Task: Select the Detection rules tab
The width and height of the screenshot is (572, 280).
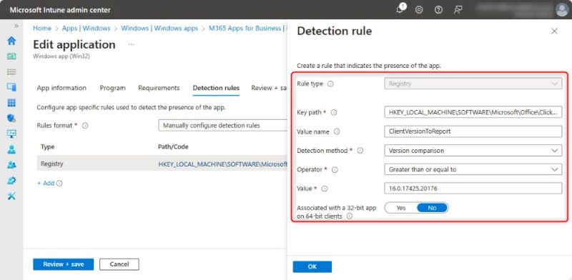Action: tap(216, 88)
